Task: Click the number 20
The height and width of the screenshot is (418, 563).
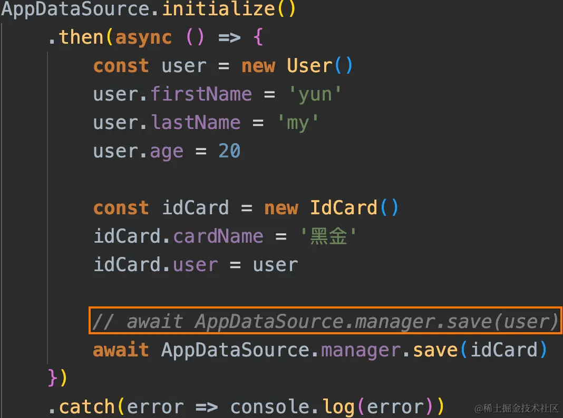Action: 229,151
